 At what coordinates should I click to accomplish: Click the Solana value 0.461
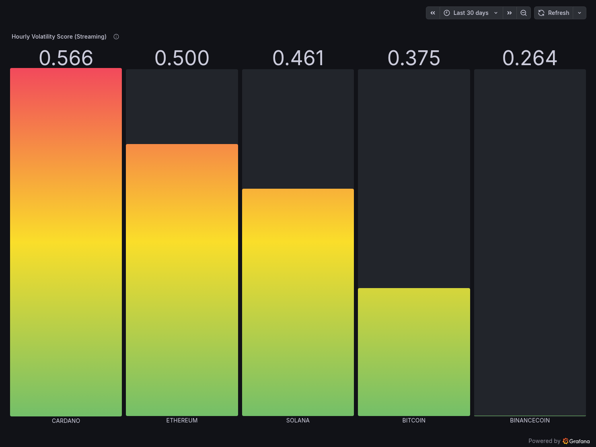pyautogui.click(x=298, y=58)
